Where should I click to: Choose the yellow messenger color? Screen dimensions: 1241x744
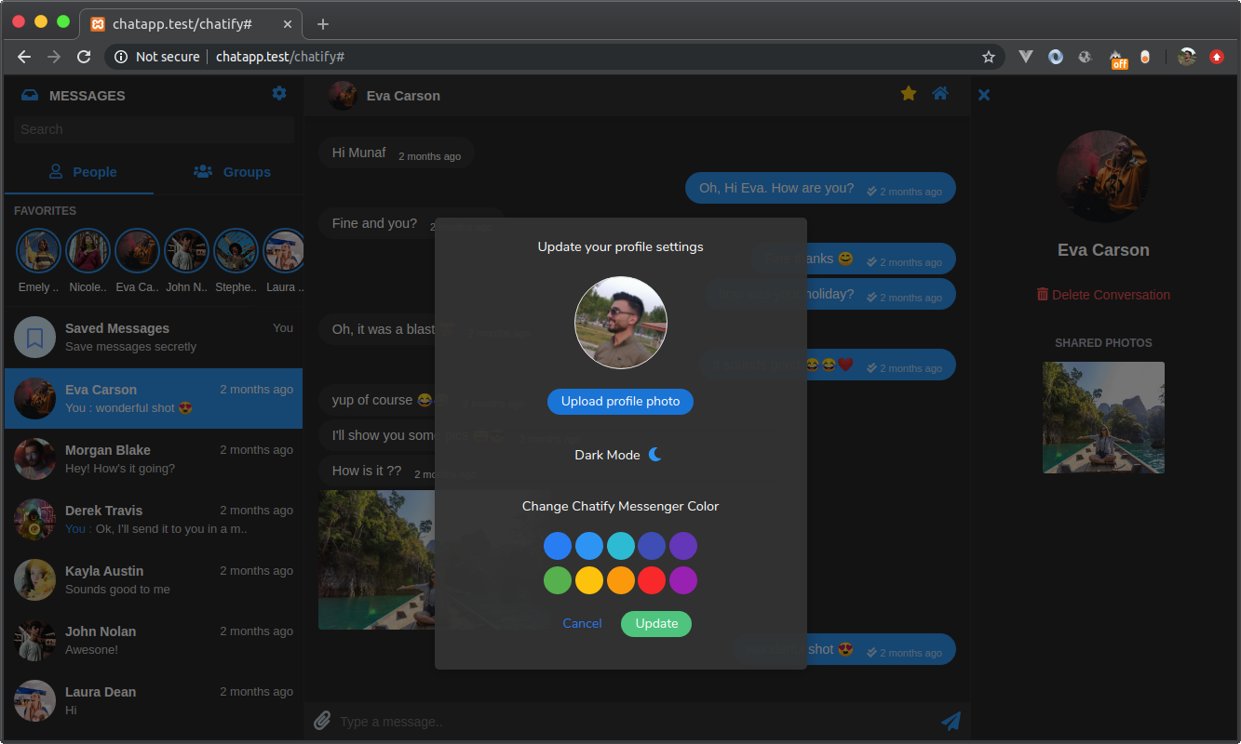(589, 580)
